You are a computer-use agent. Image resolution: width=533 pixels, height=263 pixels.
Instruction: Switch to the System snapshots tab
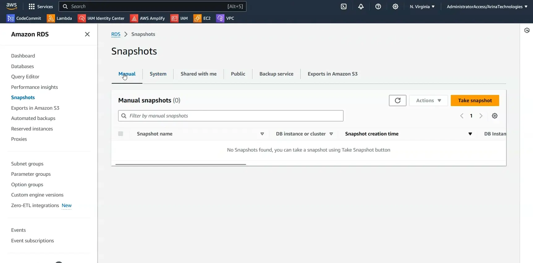click(158, 74)
